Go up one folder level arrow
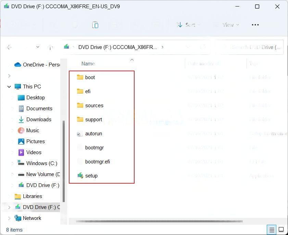 point(50,47)
